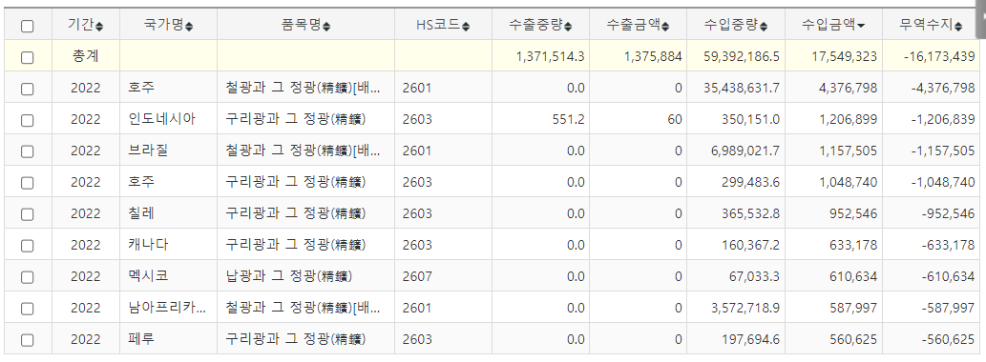Toggle the select-all header checkbox
The width and height of the screenshot is (986, 362).
click(27, 27)
